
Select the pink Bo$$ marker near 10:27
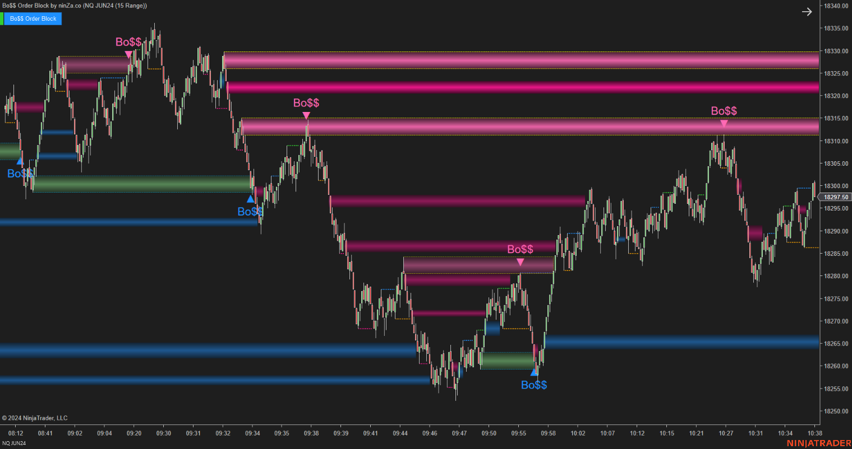pos(724,123)
